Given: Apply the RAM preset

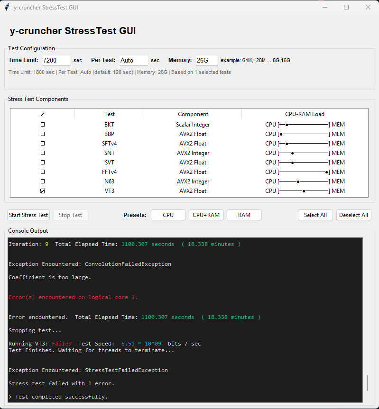Looking at the screenshot, I should pos(244,215).
